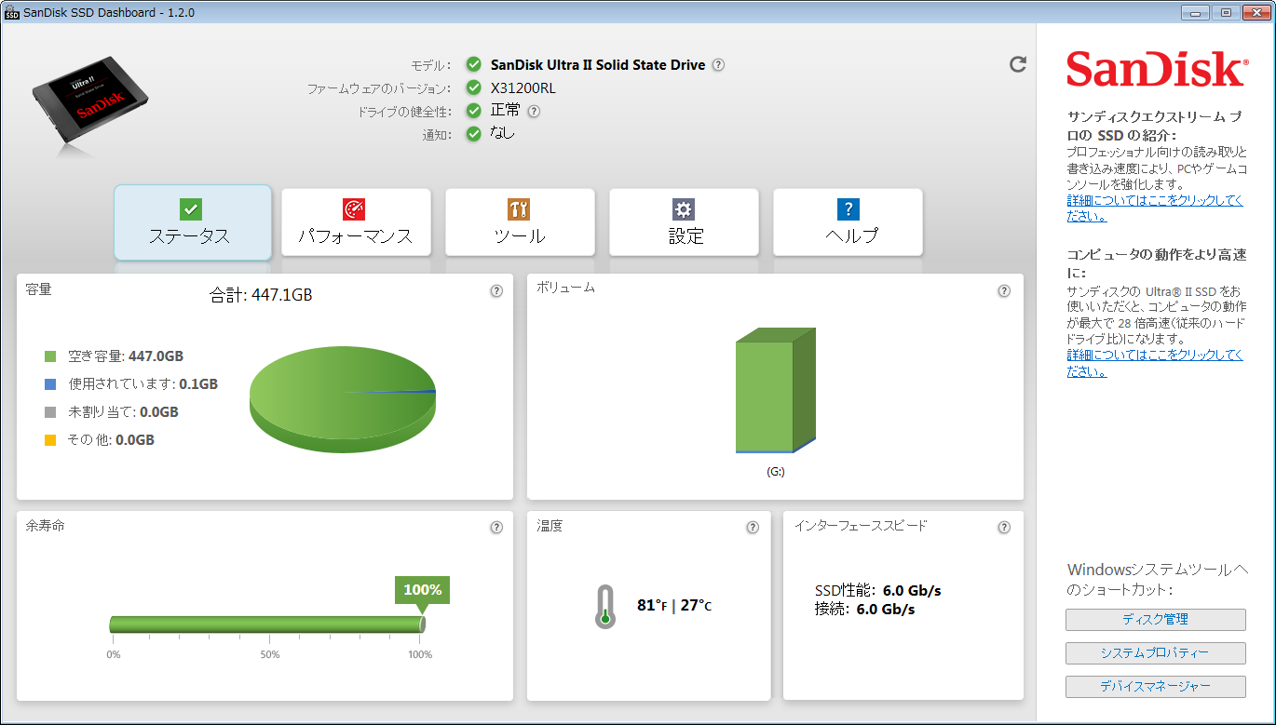
Task: Click the help icon in ボリューム panel
Action: pyautogui.click(x=1004, y=290)
